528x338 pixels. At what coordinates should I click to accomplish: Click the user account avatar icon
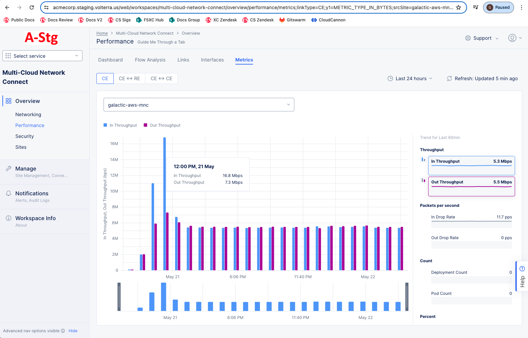512,38
